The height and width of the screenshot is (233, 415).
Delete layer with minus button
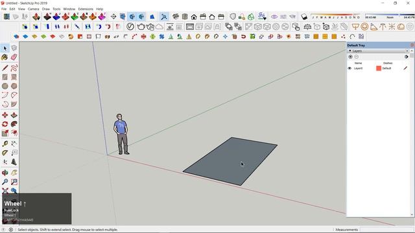[x=357, y=57]
